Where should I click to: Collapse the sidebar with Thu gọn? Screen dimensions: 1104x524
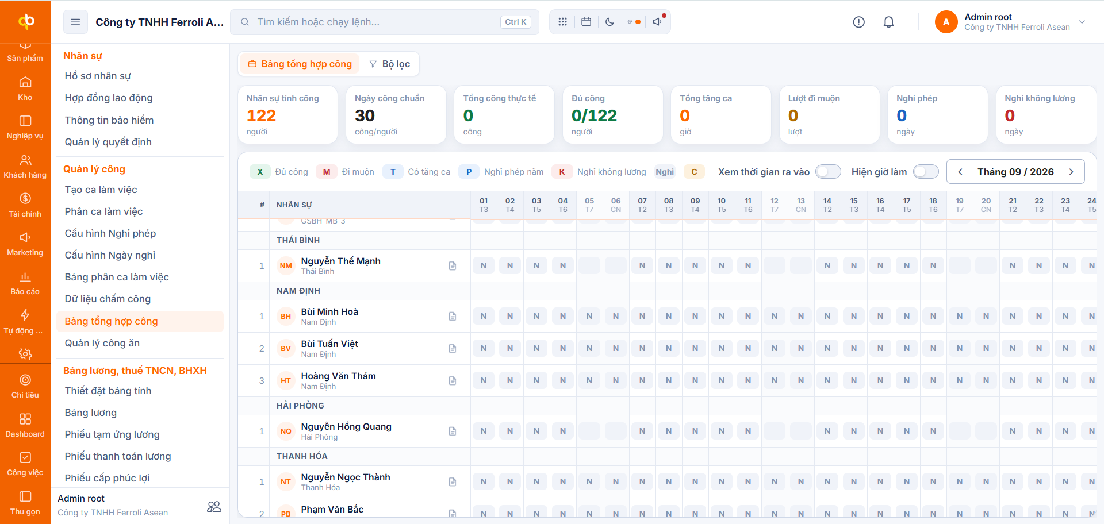[25, 503]
